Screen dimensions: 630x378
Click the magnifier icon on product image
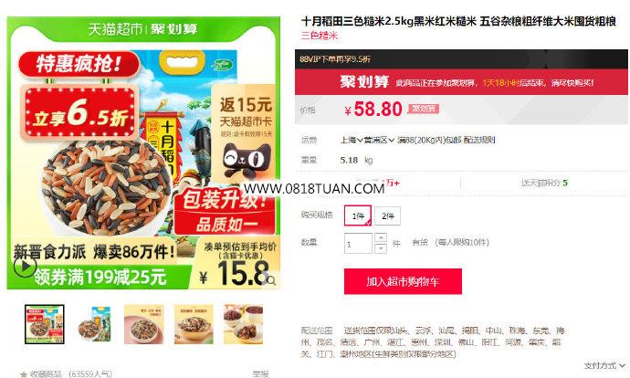point(271,280)
